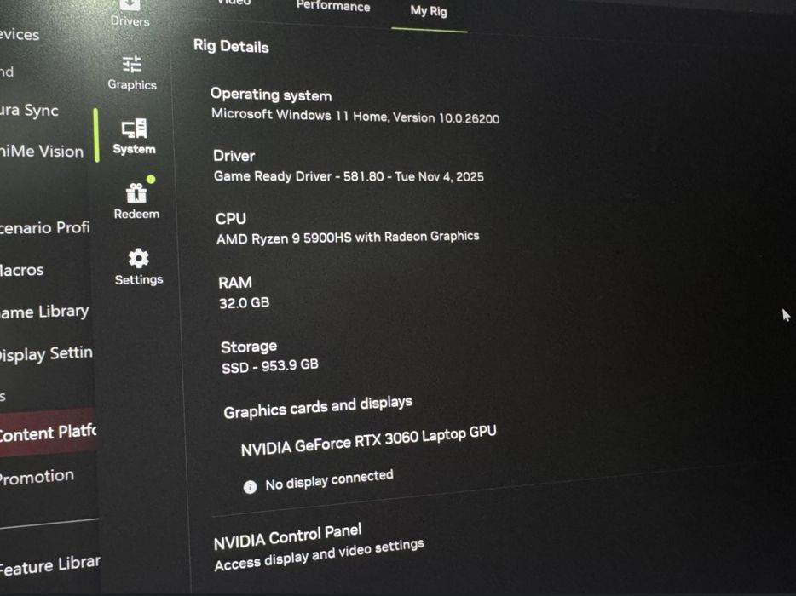
Task: Open the Graphics section sliders icon
Action: [132, 65]
